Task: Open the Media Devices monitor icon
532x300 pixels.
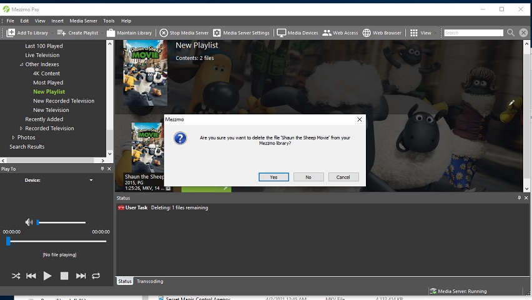Action: 281,32
